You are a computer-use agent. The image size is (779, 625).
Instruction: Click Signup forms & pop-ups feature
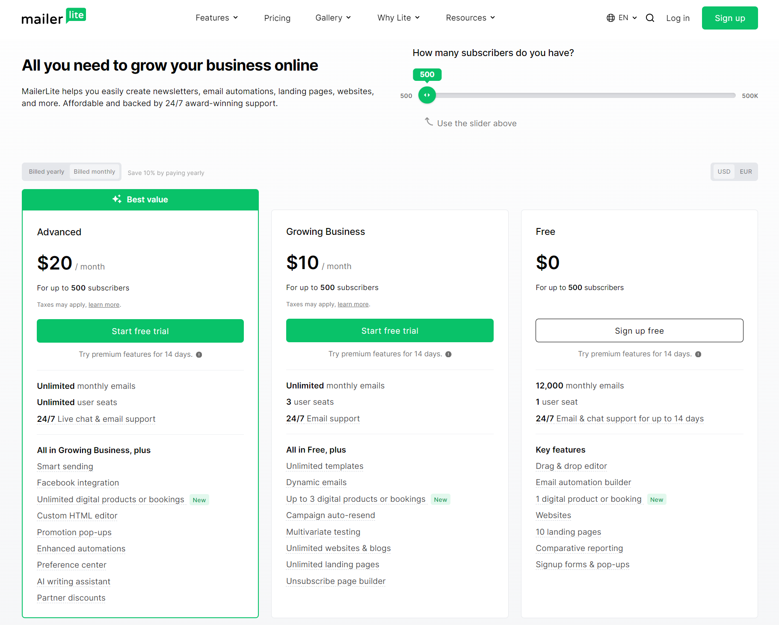[x=582, y=565]
